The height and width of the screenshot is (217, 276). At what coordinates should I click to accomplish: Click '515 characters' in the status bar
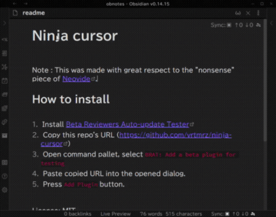coord(184,214)
